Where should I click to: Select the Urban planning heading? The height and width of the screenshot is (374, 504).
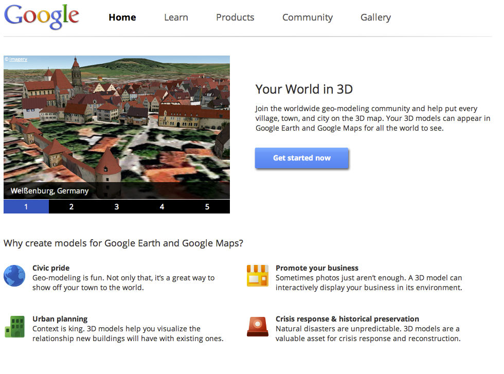click(x=60, y=319)
